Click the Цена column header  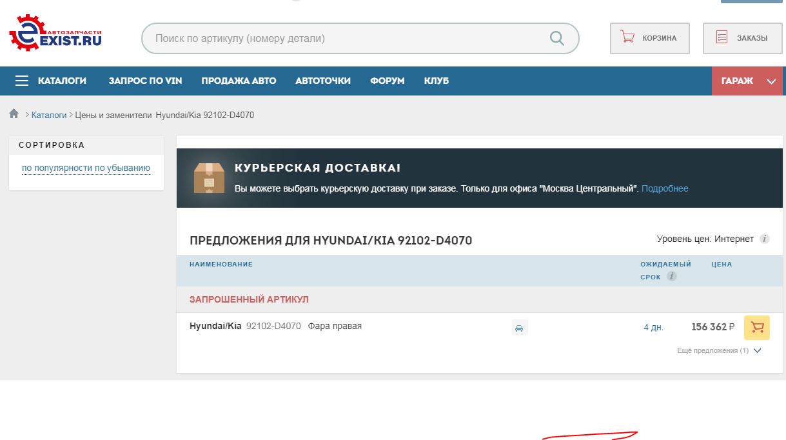[722, 264]
